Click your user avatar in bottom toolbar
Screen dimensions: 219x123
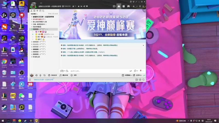tap(32, 75)
